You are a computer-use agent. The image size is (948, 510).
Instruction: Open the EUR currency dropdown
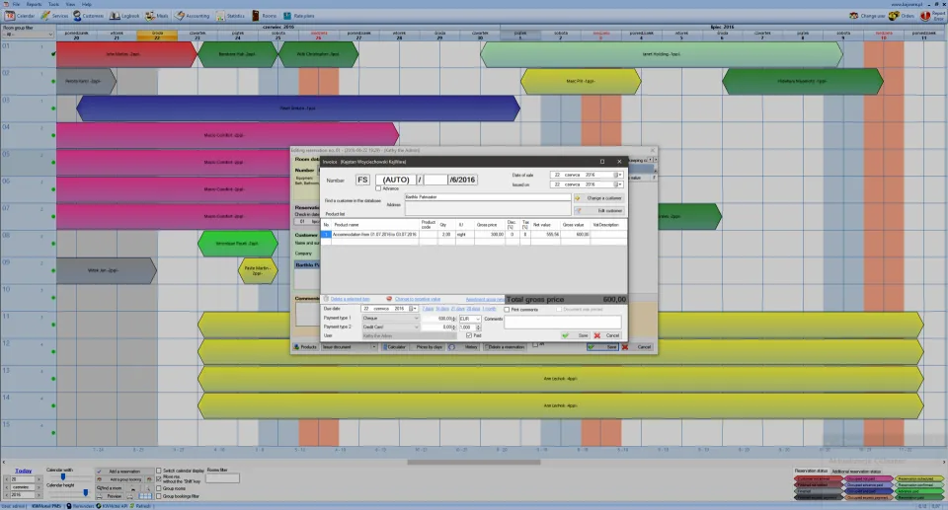pos(470,319)
